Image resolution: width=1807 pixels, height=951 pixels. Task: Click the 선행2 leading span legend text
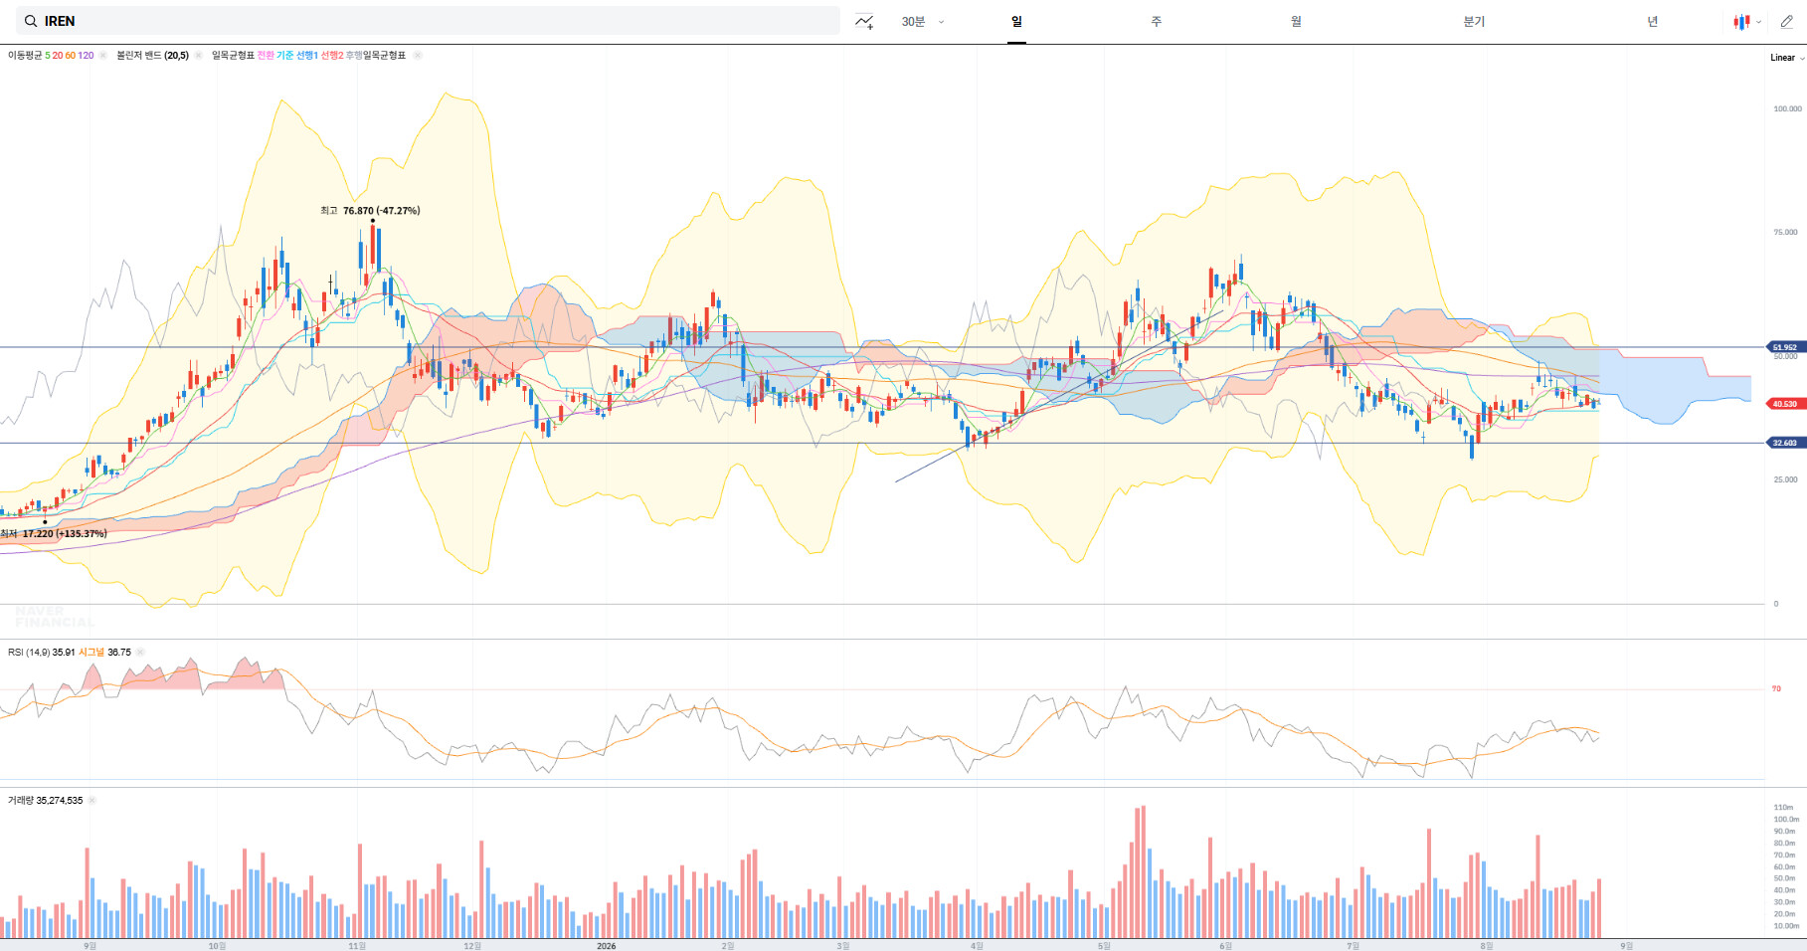(331, 56)
